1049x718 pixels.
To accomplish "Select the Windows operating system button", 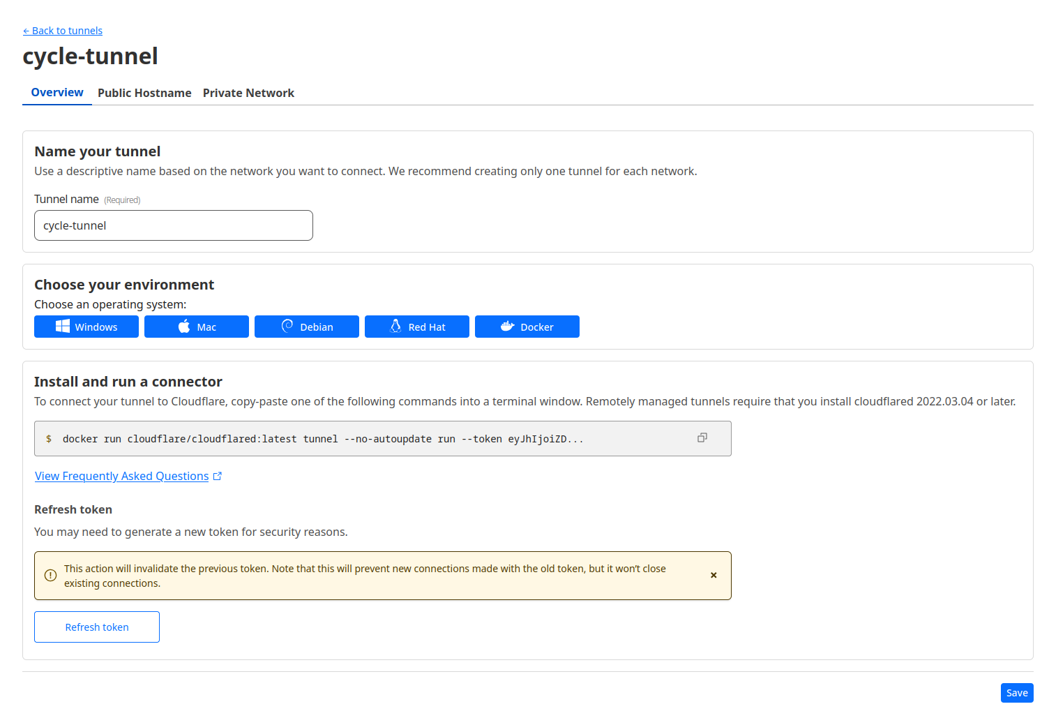I will coord(86,327).
